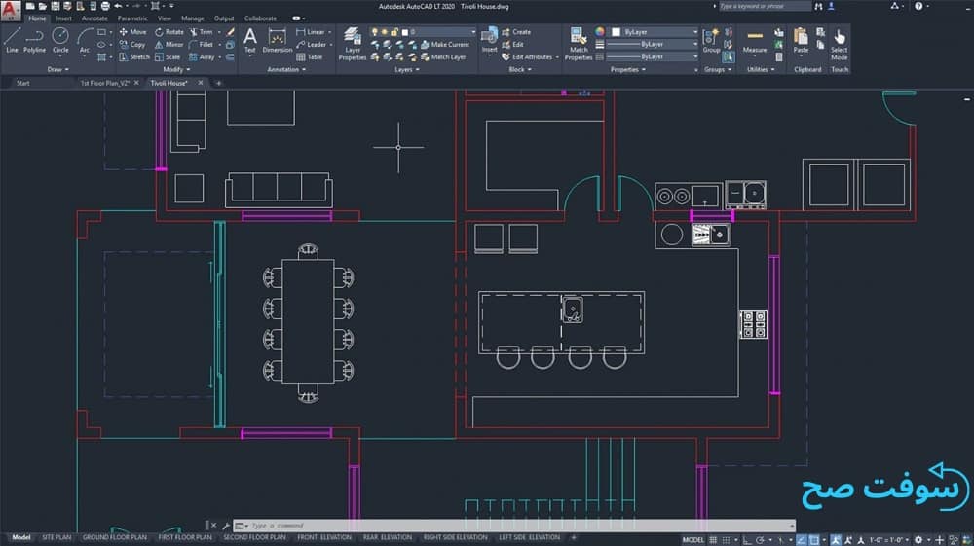The width and height of the screenshot is (974, 546).
Task: Click the Text annotation tool
Action: [x=250, y=40]
